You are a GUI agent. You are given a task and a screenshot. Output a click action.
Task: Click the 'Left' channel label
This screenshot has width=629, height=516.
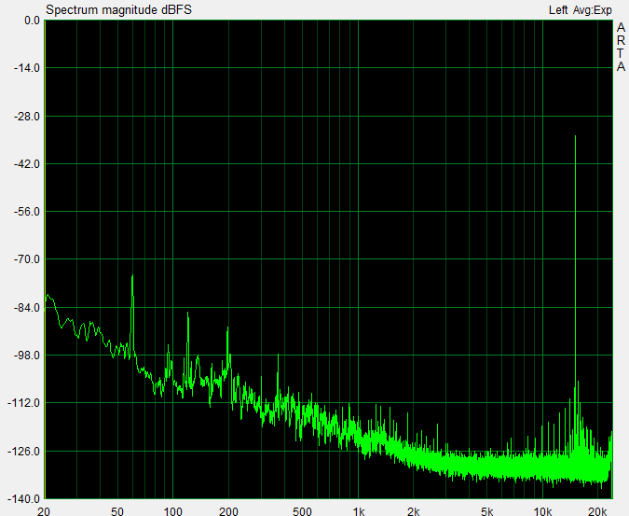(558, 10)
